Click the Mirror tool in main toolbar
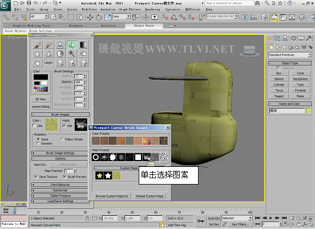315x229 pixels. tap(244, 18)
